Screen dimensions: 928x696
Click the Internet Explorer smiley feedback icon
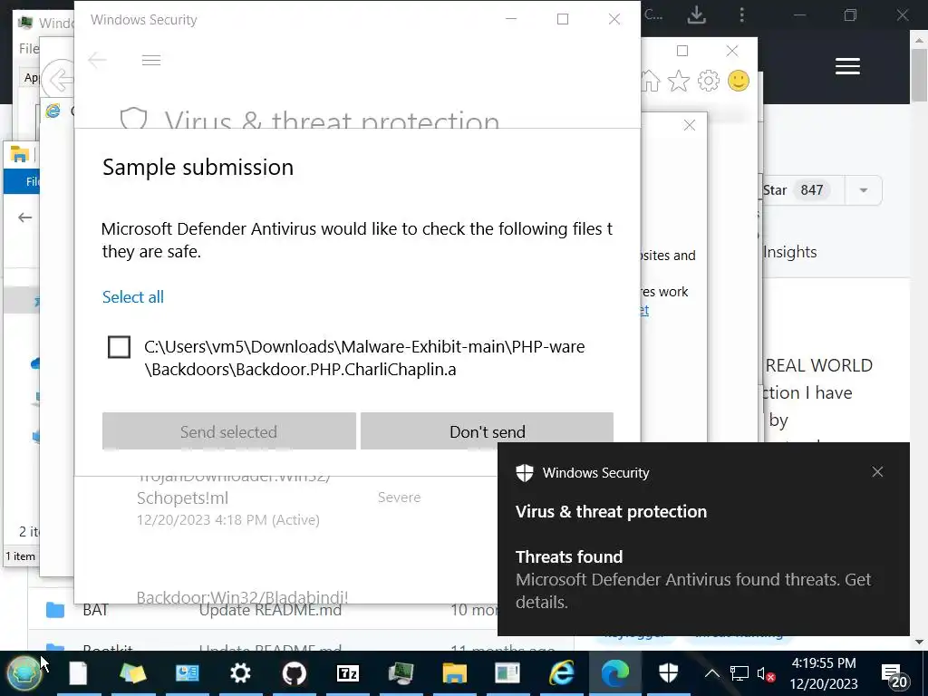739,81
